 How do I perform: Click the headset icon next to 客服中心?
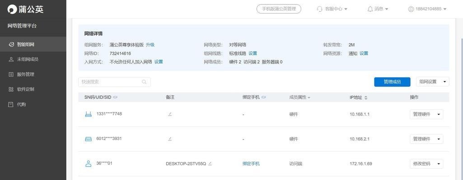coord(319,9)
